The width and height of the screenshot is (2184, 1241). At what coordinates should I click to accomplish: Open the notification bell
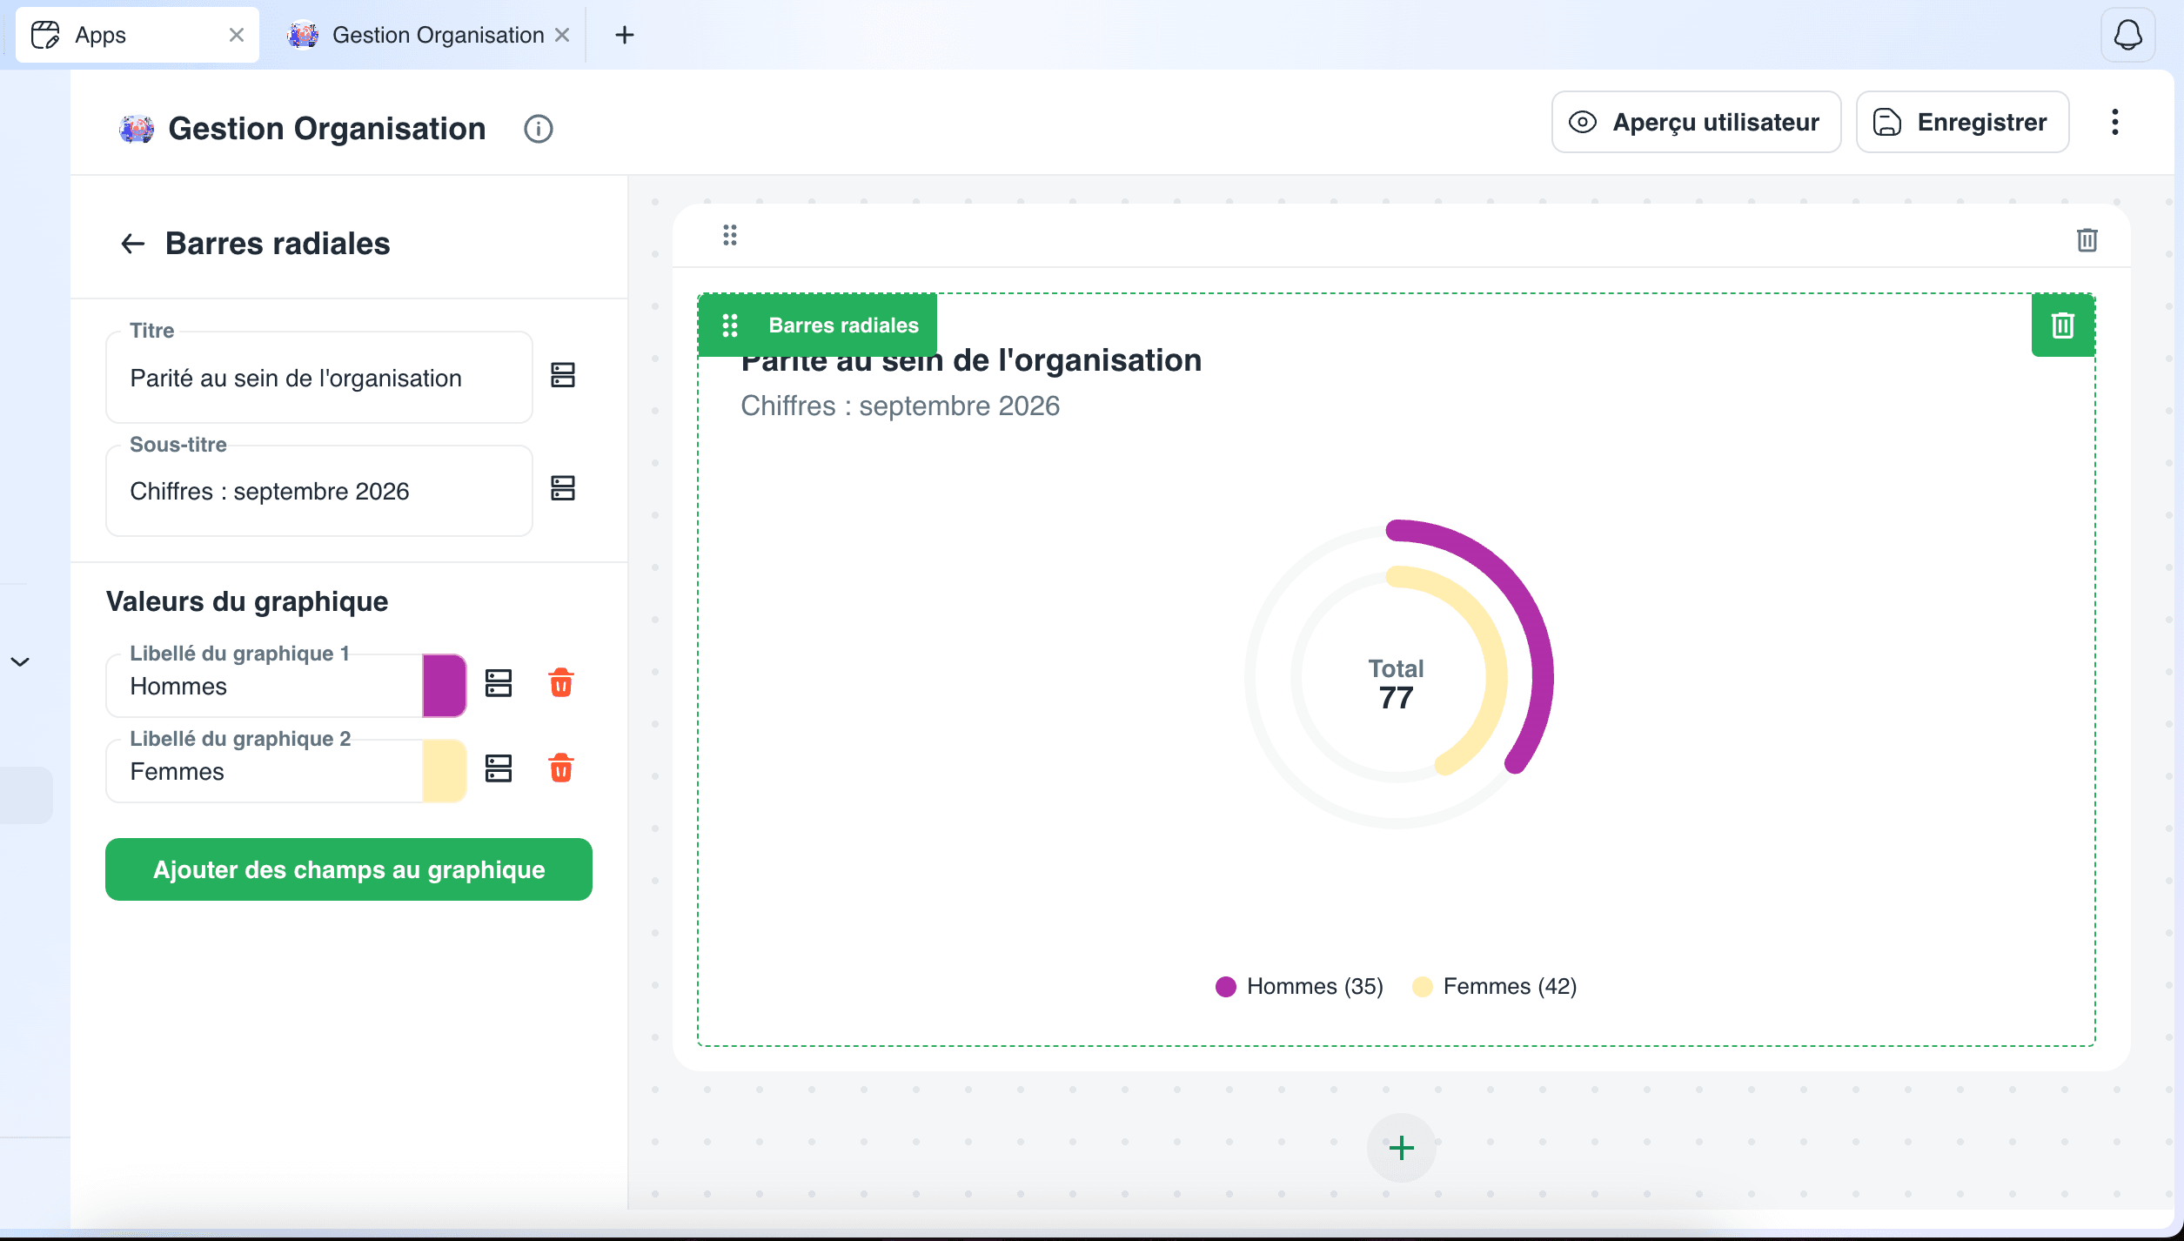point(2127,35)
